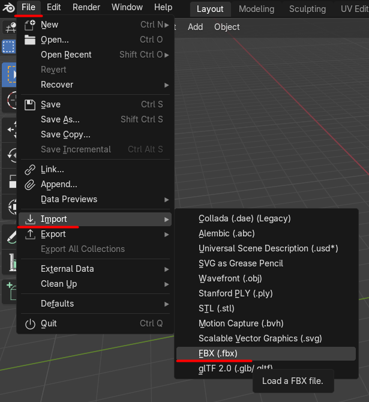Image resolution: width=369 pixels, height=402 pixels.
Task: Click the Blender logo icon
Action: click(x=8, y=8)
